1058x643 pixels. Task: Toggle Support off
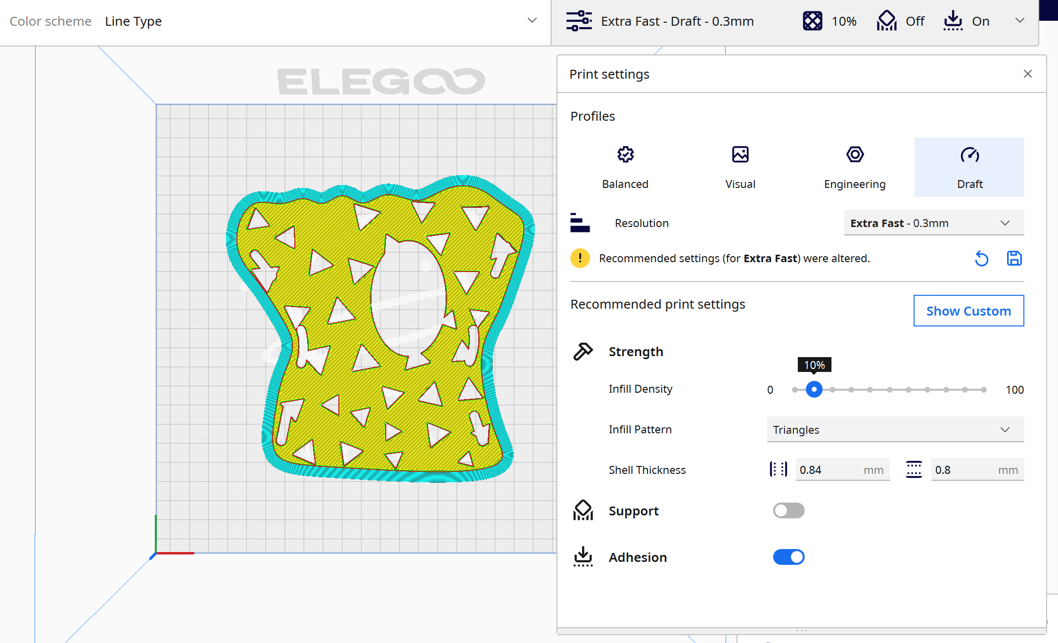click(788, 510)
